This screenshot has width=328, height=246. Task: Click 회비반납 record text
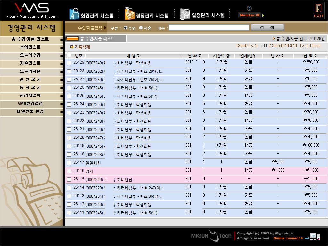(125, 180)
